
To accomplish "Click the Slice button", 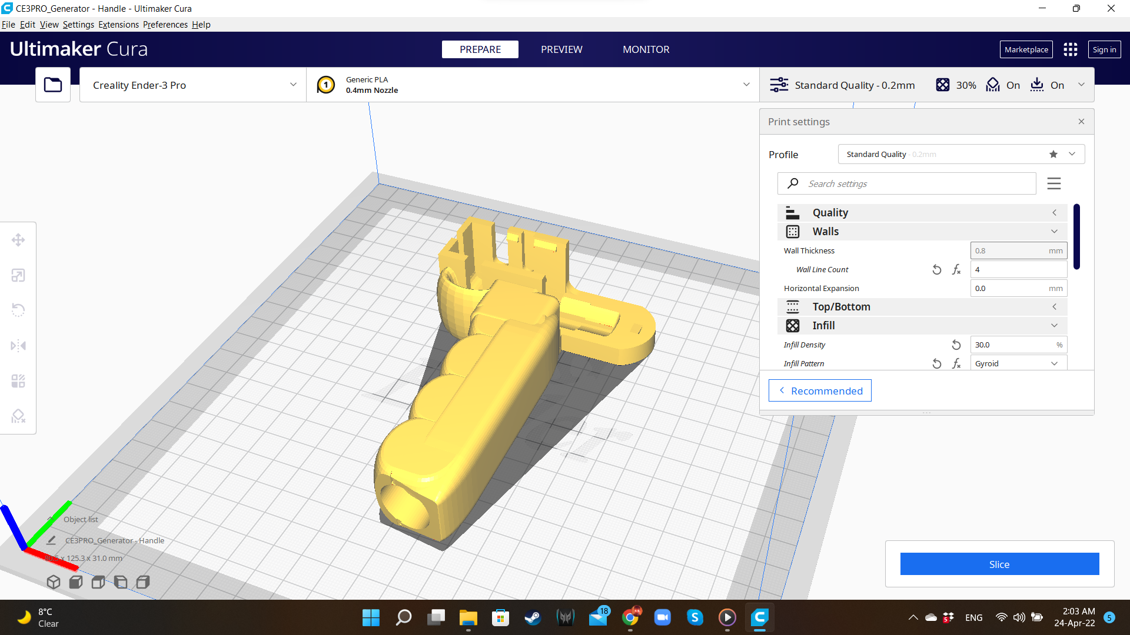I will pos(999,564).
